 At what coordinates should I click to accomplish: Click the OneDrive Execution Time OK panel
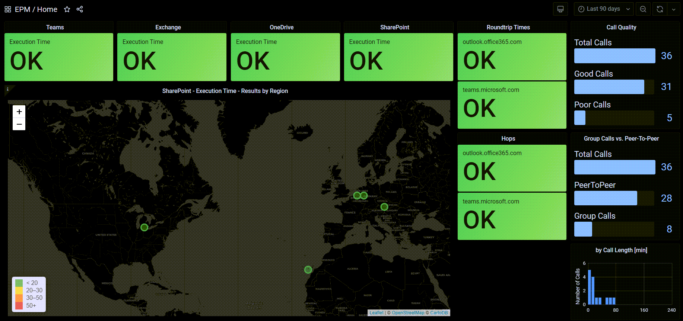click(x=285, y=57)
